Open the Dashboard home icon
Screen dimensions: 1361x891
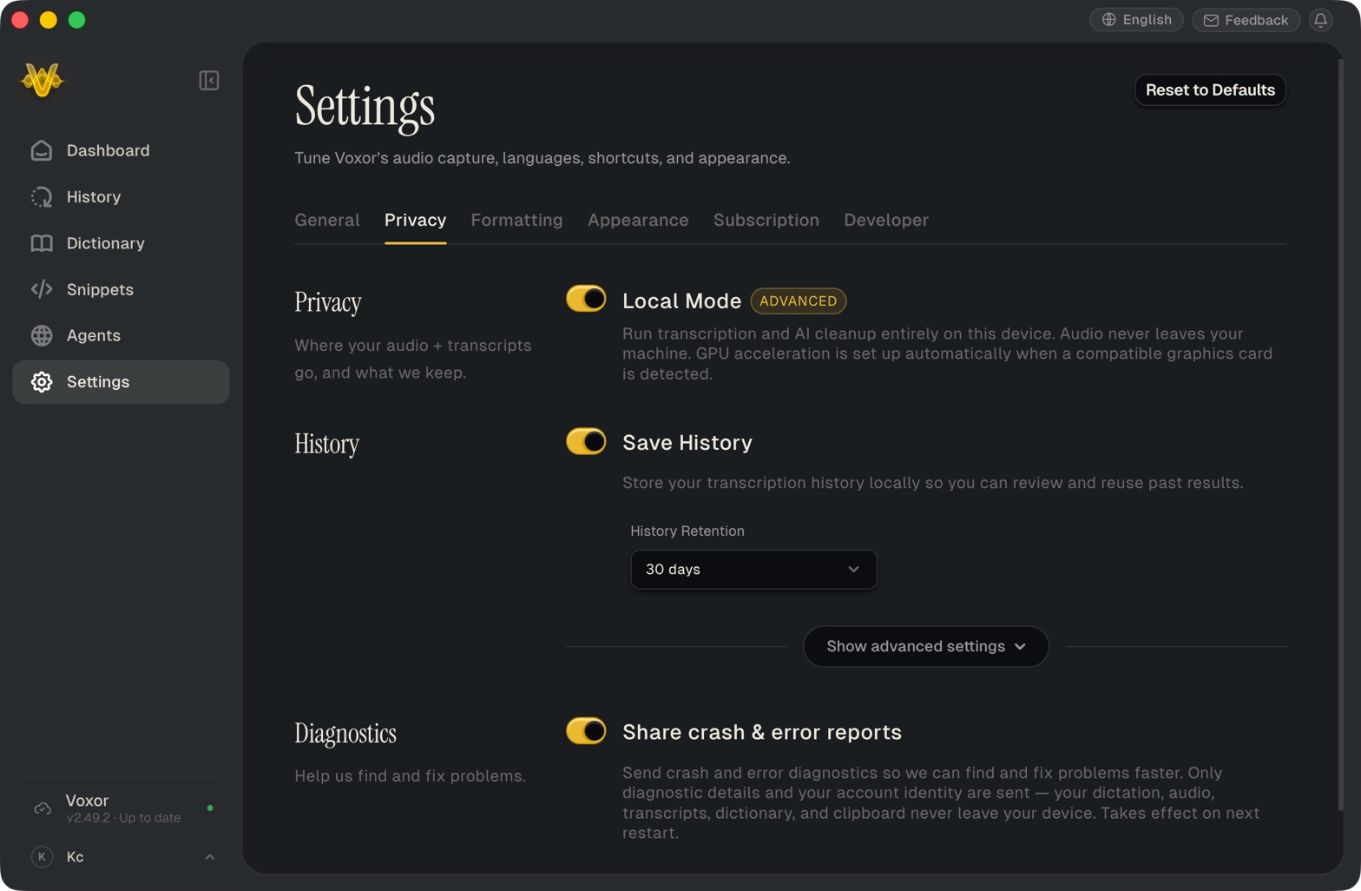click(42, 150)
